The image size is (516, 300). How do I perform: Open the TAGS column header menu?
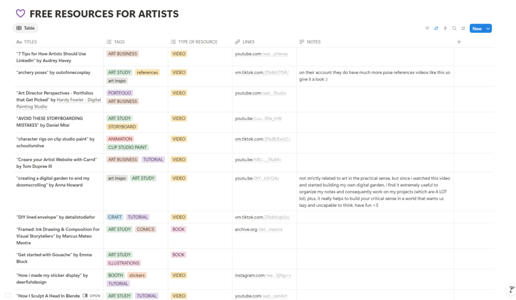(119, 42)
